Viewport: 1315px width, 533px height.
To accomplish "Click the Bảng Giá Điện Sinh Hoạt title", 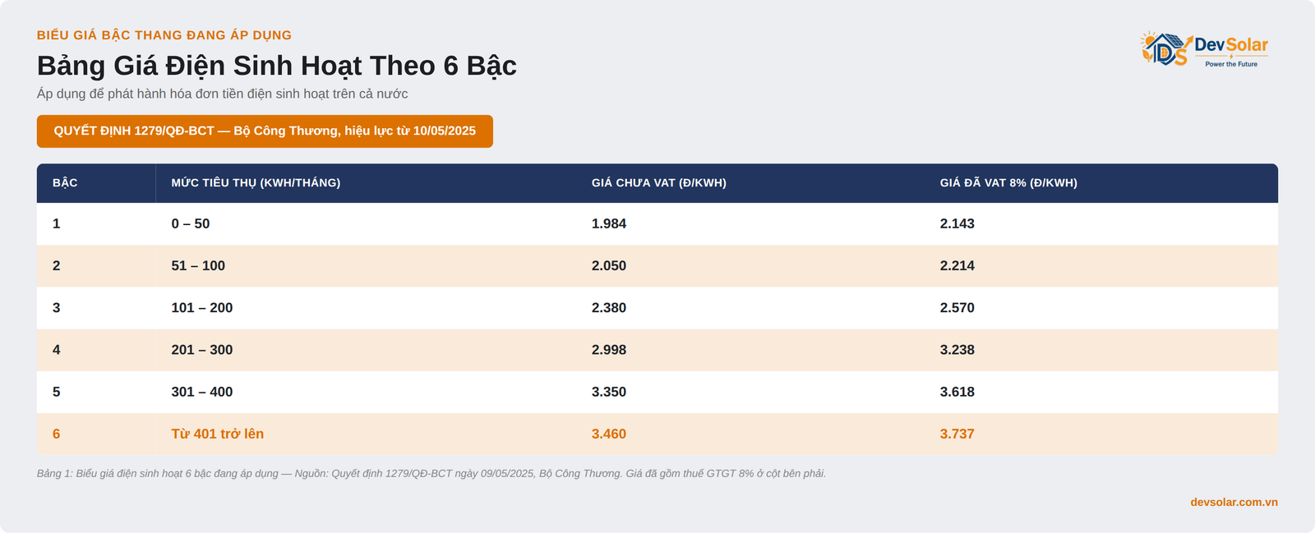I will pyautogui.click(x=276, y=66).
